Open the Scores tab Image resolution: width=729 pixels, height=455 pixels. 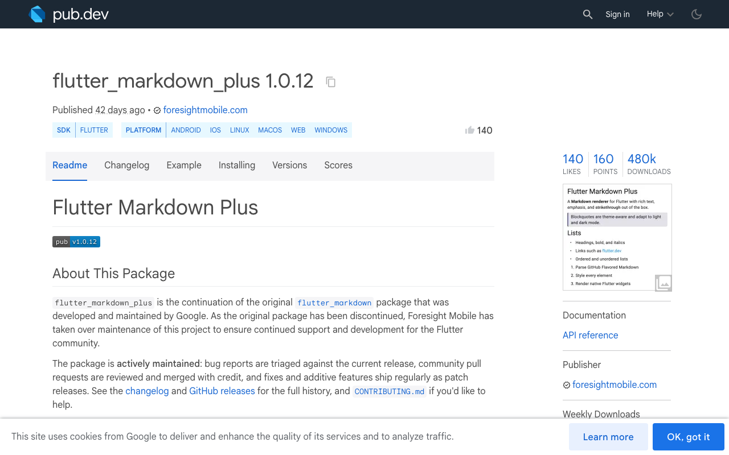tap(338, 166)
